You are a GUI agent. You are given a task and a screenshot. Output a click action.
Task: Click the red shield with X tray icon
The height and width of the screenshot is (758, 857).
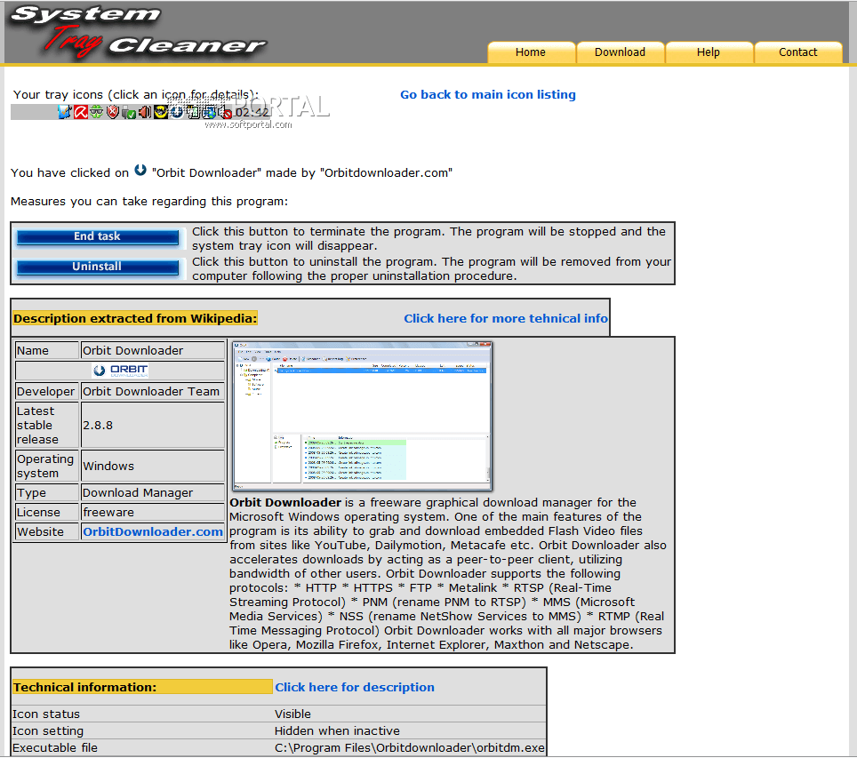pos(113,112)
